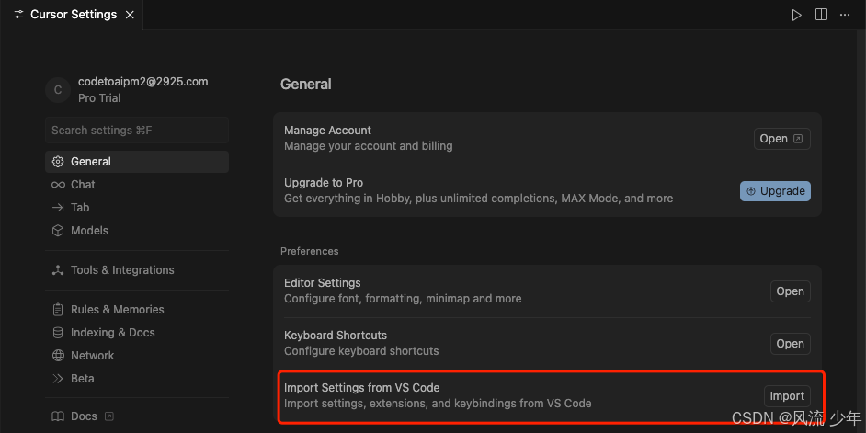Open the Tab settings section

pos(137,208)
